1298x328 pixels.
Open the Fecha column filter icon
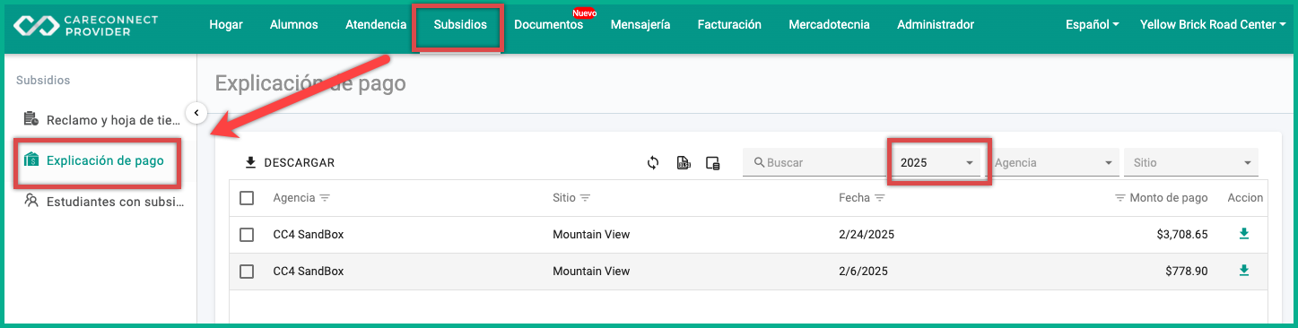click(880, 198)
